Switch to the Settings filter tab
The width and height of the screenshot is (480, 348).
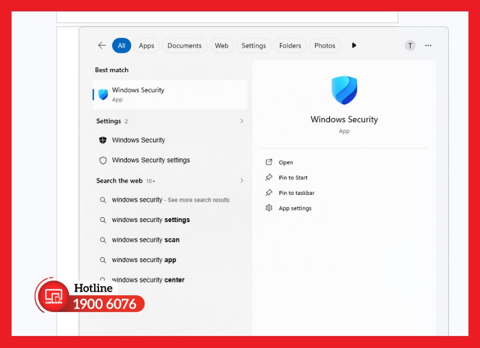tap(253, 46)
